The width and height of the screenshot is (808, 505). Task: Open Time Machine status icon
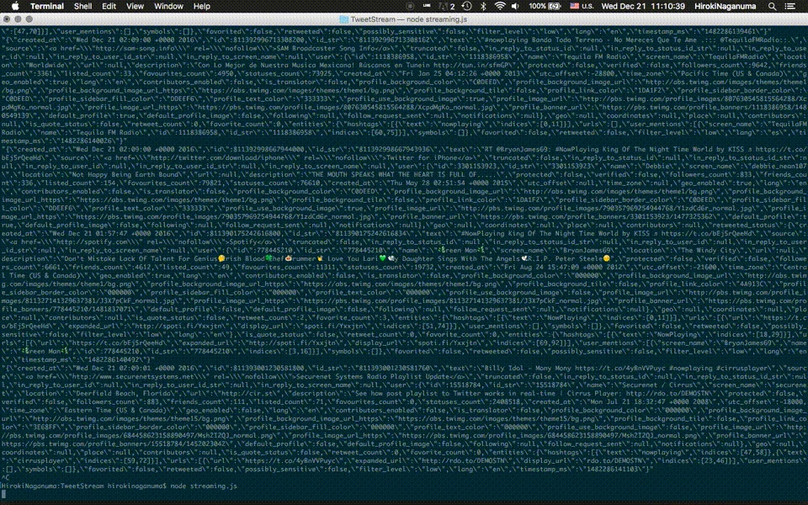(x=466, y=6)
